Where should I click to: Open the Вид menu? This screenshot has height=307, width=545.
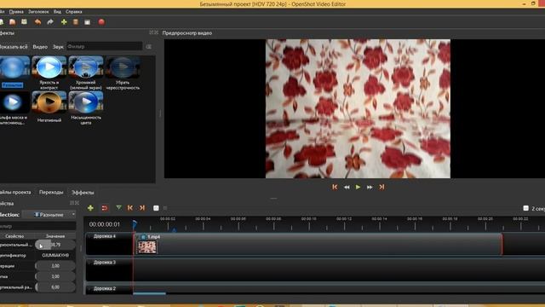click(x=57, y=11)
